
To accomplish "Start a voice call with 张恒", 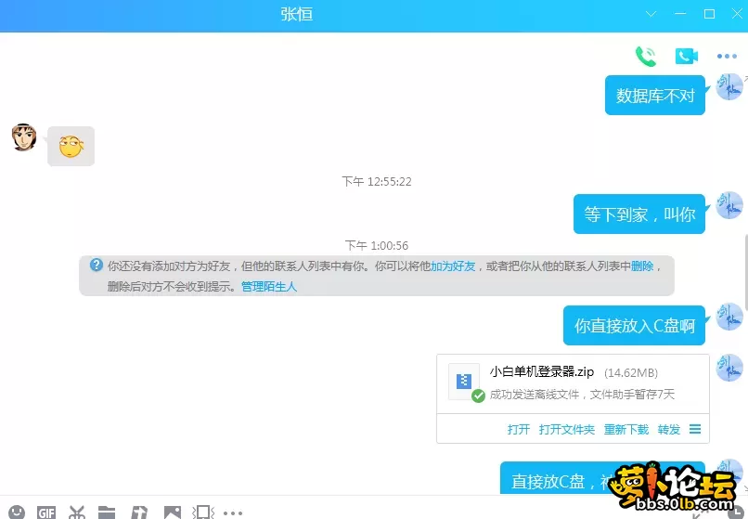I will 646,57.
